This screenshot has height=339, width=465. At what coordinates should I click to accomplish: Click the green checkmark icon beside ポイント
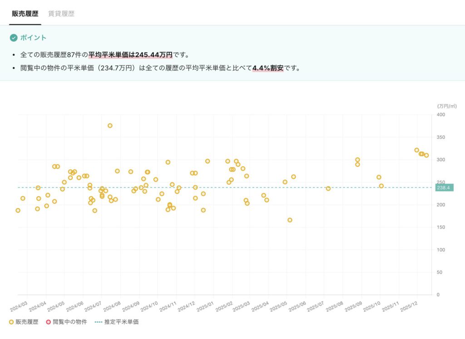[x=14, y=38]
